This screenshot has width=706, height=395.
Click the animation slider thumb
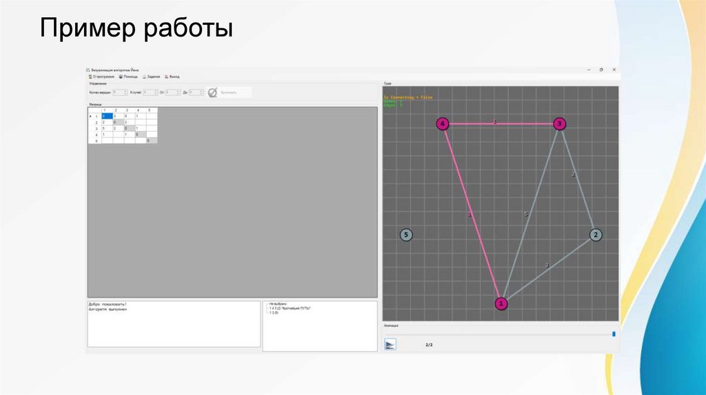coord(614,334)
